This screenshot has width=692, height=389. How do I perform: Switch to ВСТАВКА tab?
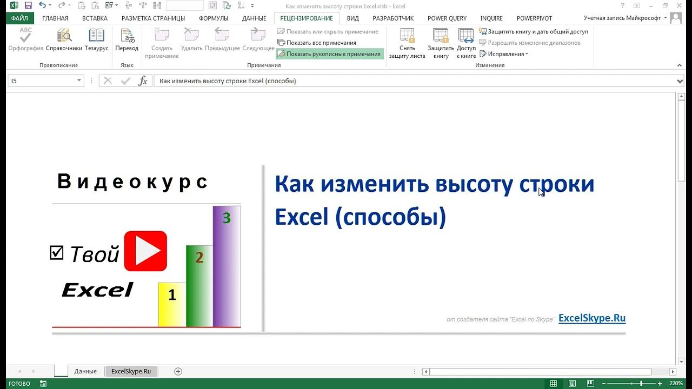(95, 18)
